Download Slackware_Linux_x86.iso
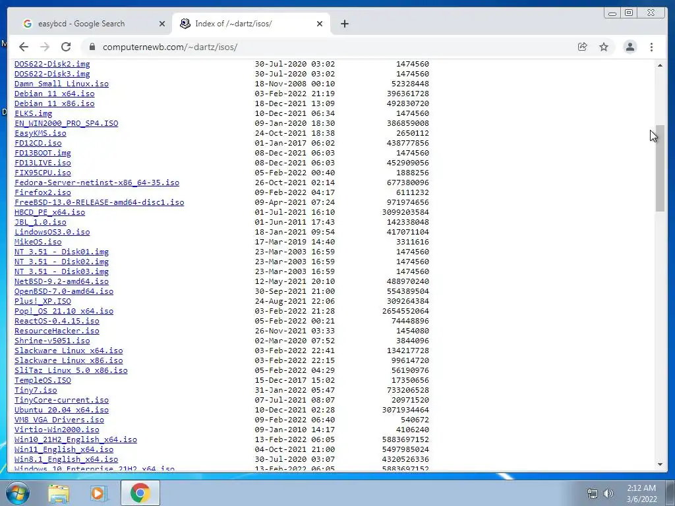The image size is (675, 506). point(69,361)
